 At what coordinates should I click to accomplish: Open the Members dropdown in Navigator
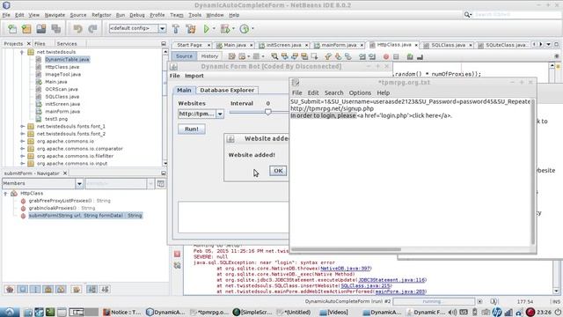[79, 184]
